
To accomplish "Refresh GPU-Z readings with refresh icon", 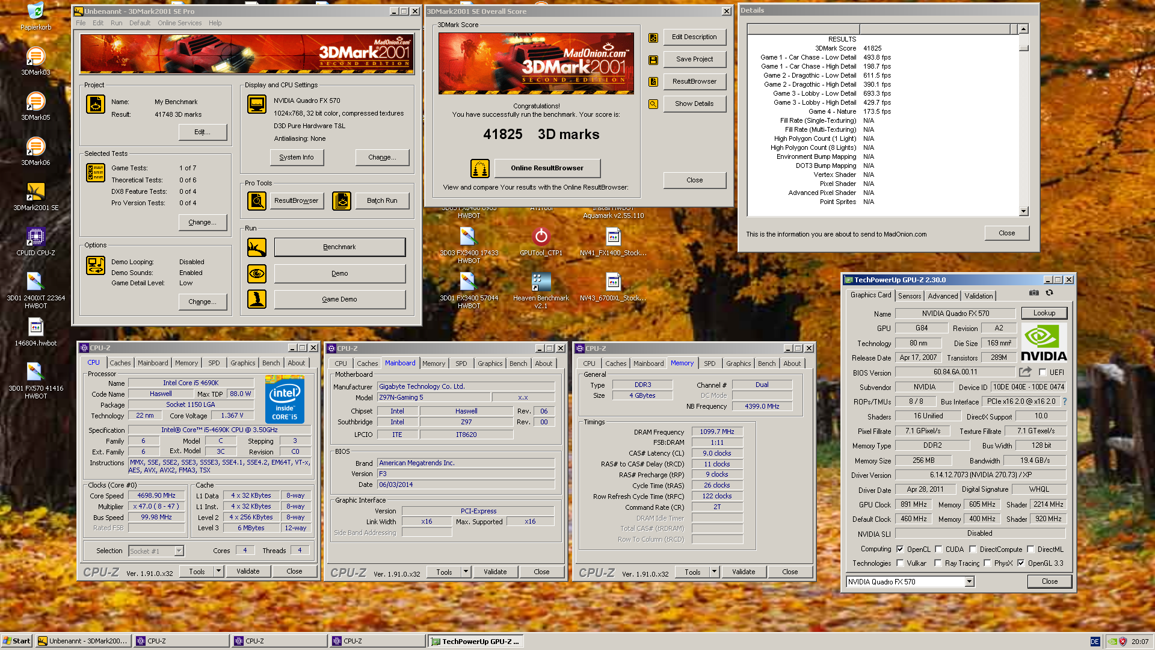I will click(1050, 293).
